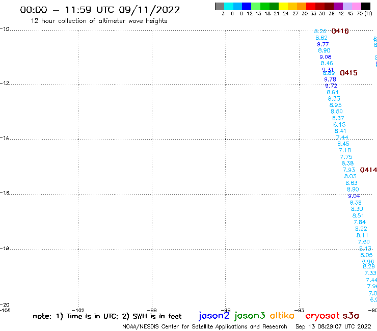Click subtitle '12 hour collection of altimeter wave heights'
This screenshot has height=331, width=377.
(x=99, y=21)
